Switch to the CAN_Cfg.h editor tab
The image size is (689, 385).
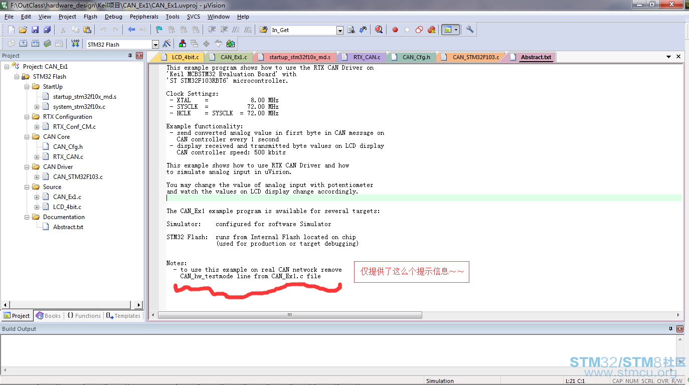[412, 57]
